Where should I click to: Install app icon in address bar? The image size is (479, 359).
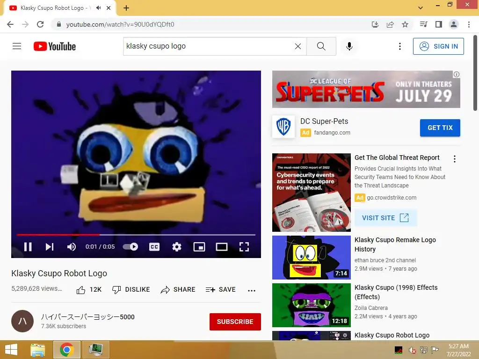click(375, 24)
